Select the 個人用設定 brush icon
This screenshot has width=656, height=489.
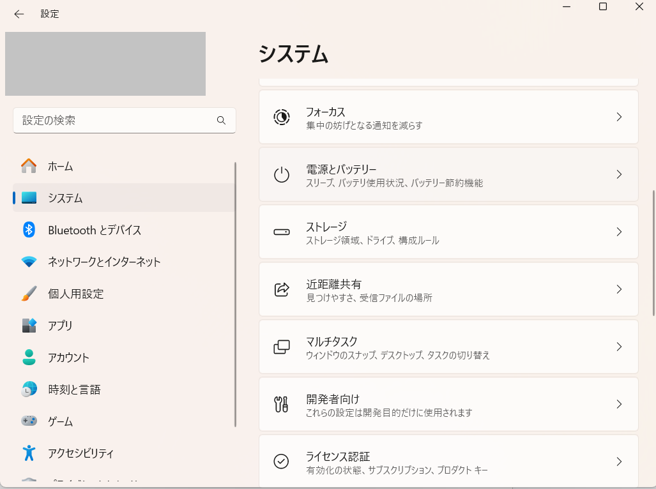[28, 294]
